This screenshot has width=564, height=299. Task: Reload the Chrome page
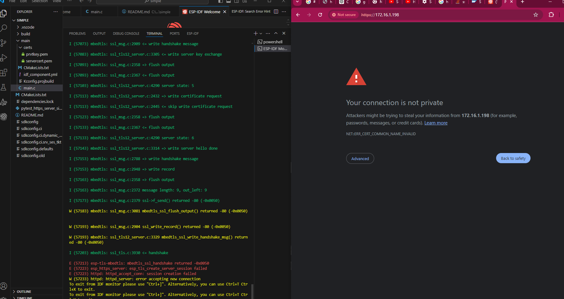click(320, 15)
